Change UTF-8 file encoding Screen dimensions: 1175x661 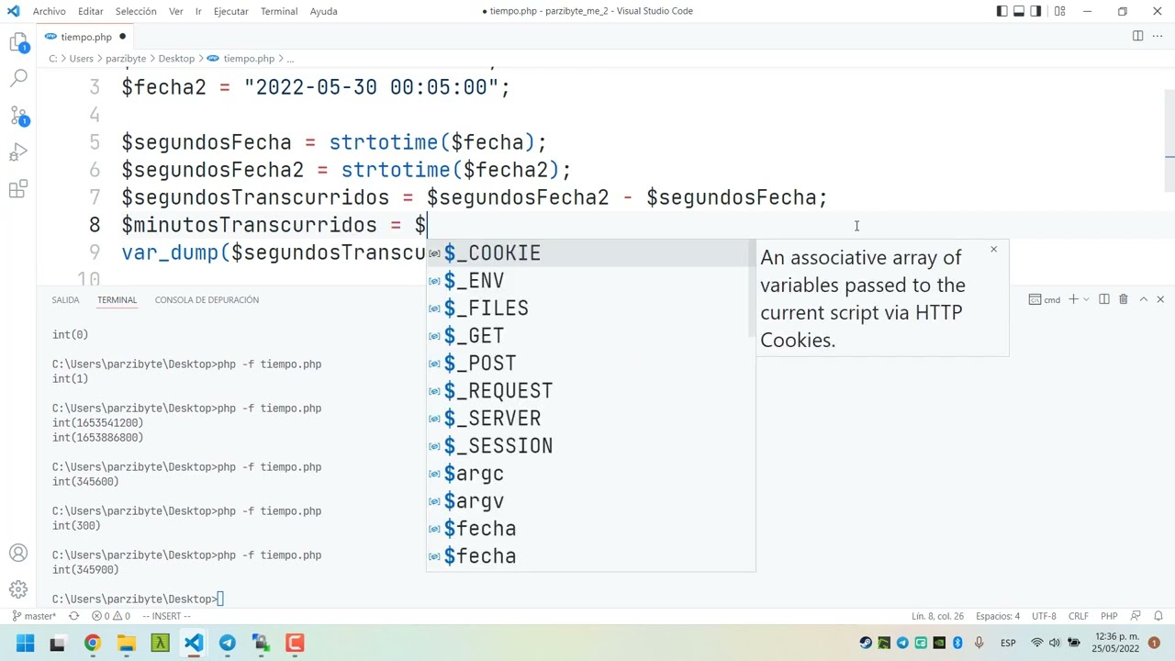[x=1044, y=616]
